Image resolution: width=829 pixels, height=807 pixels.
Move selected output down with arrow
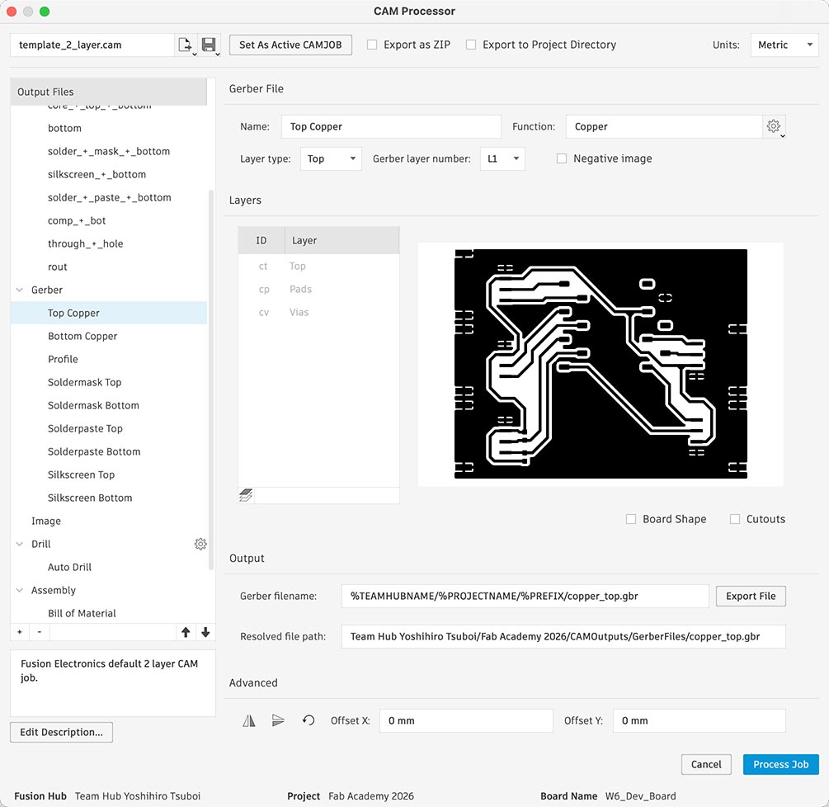(205, 632)
